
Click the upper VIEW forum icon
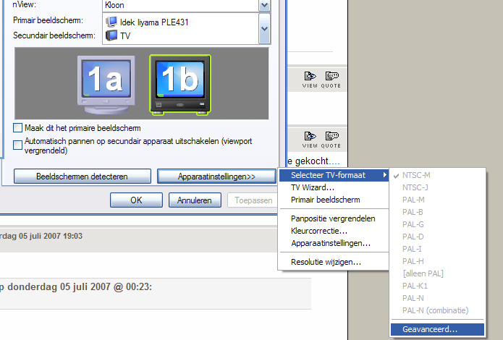pyautogui.click(x=310, y=80)
